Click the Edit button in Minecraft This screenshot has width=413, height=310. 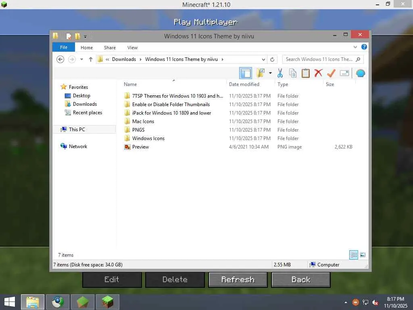pyautogui.click(x=112, y=279)
